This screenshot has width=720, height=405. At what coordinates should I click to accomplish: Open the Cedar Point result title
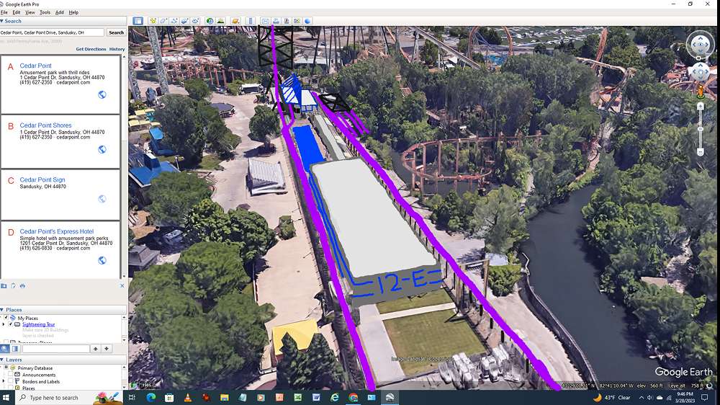pyautogui.click(x=36, y=66)
